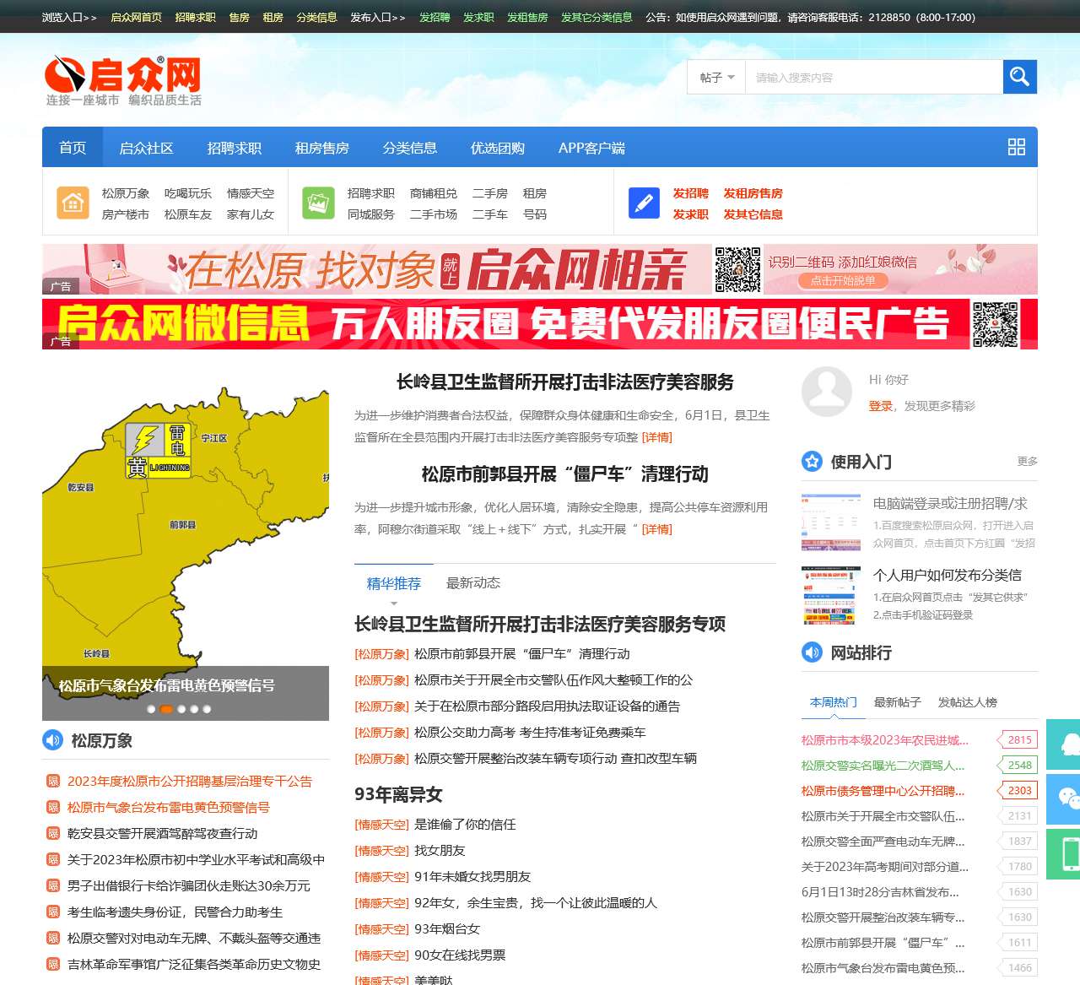Open 情感天空 category link
The image size is (1080, 985).
tap(251, 193)
